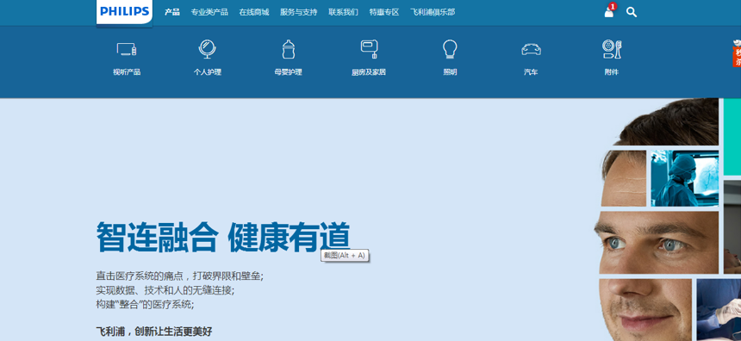Screen dimensions: 741x341
Task: Open 特惠专区 menu item
Action: point(384,12)
